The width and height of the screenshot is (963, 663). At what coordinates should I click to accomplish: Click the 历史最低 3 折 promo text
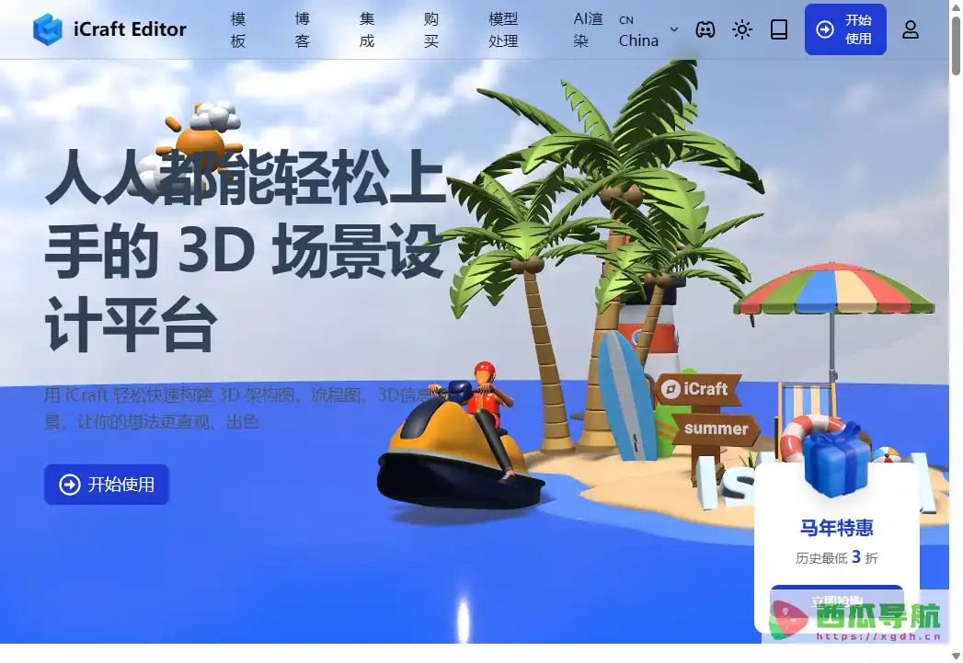pyautogui.click(x=836, y=557)
